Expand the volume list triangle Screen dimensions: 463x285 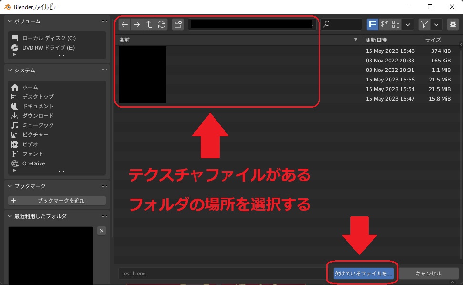pyautogui.click(x=15, y=55)
